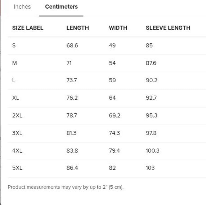
Task: Click the 100.3 sleeve length value
Action: click(152, 150)
